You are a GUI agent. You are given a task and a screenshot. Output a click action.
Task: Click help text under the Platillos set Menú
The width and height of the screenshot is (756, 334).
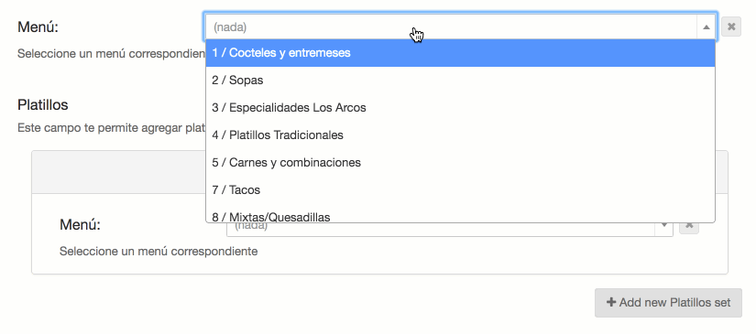pos(159,252)
